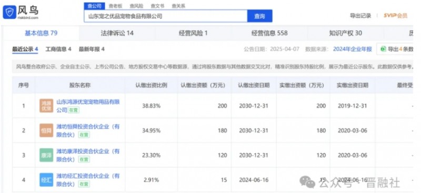The width and height of the screenshot is (421, 193).
Task: Click the 股东名称 column header
Action: coord(80,85)
